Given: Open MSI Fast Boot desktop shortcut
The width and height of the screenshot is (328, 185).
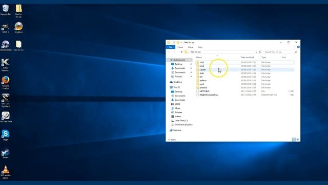Looking at the screenshot, I should tap(6, 117).
